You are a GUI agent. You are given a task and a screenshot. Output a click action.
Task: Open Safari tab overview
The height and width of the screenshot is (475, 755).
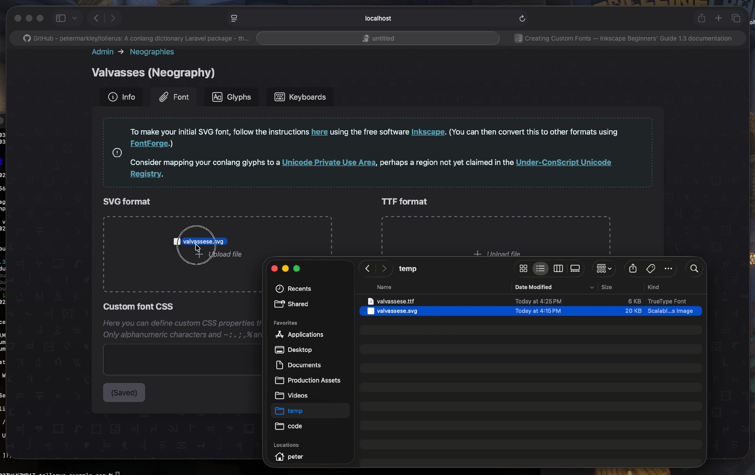(x=736, y=18)
